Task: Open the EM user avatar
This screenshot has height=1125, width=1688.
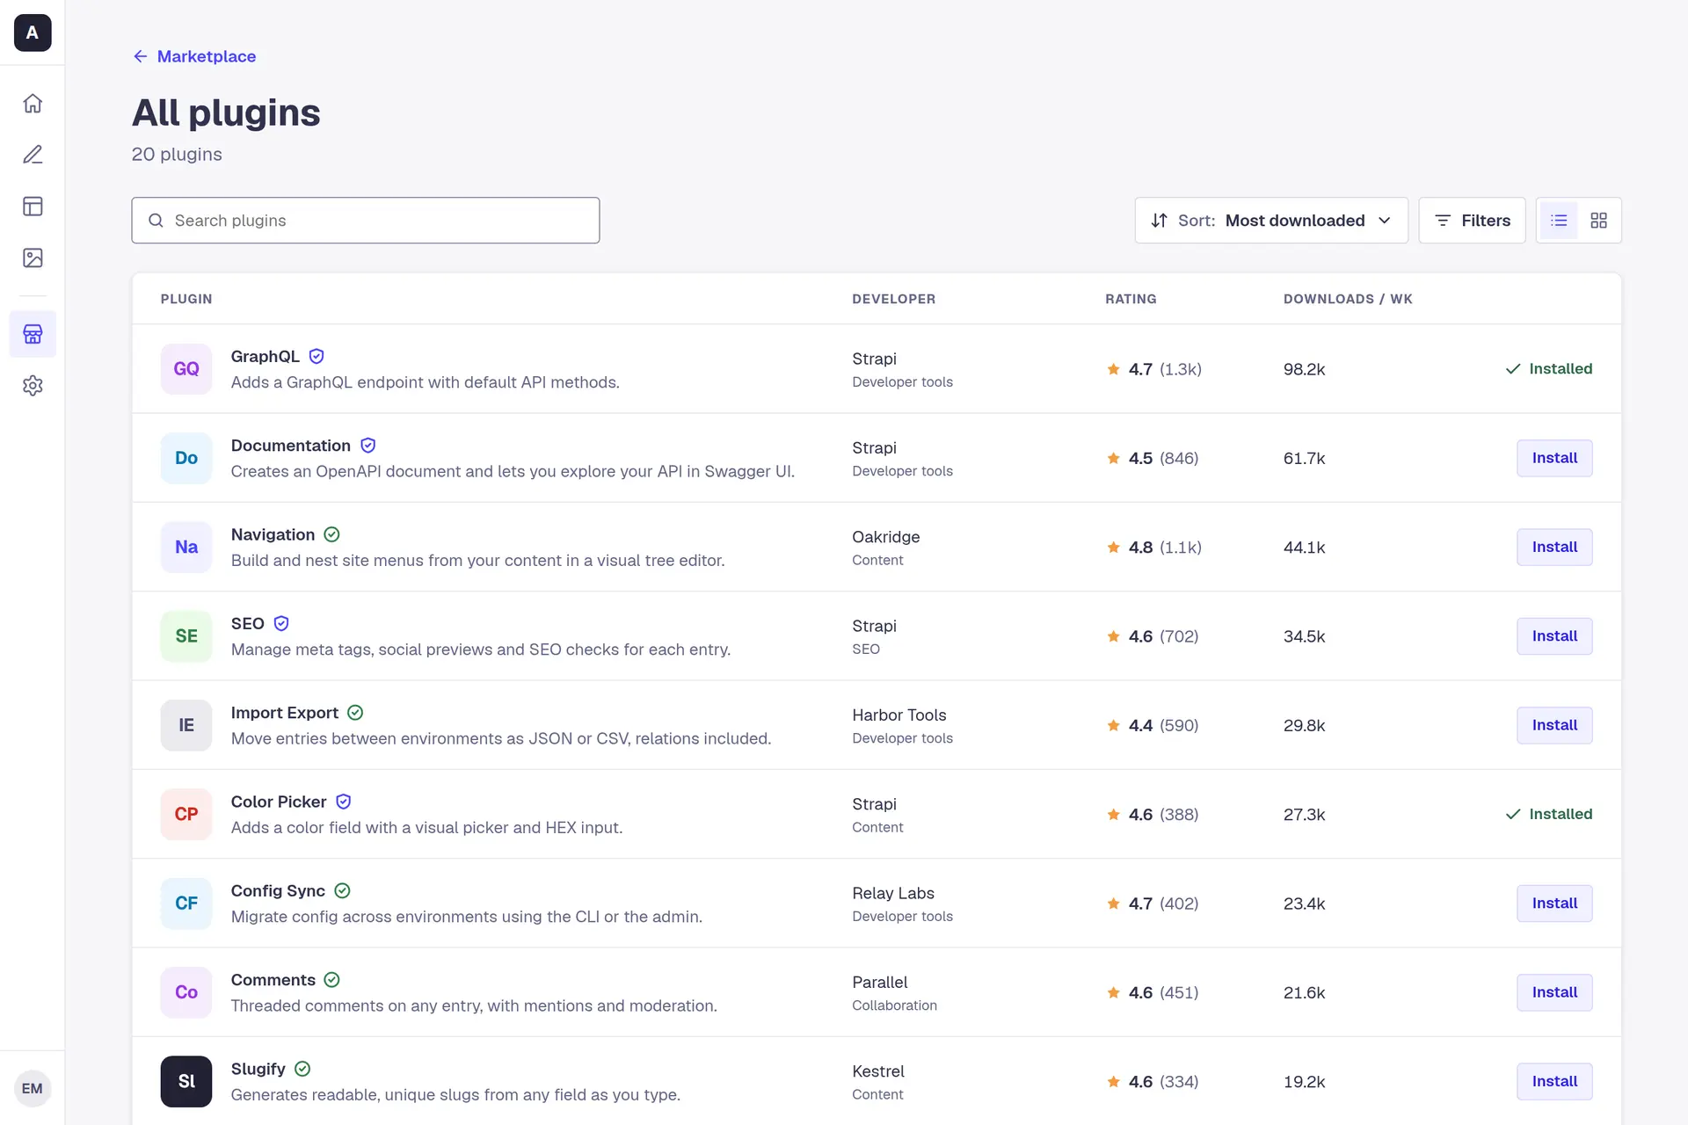Action: [33, 1088]
